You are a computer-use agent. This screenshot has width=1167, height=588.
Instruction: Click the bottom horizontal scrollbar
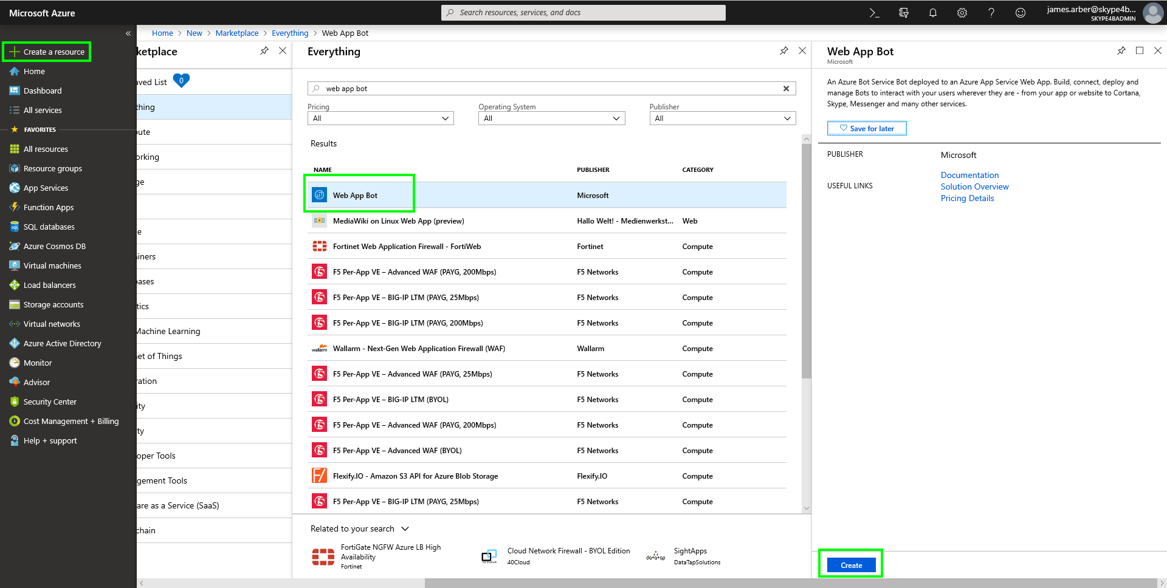point(790,583)
